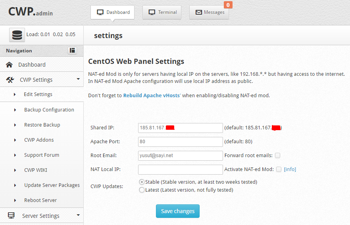Click arrow bullet next to Update Server Packages
Image resolution: width=350 pixels, height=225 pixels.
15,185
